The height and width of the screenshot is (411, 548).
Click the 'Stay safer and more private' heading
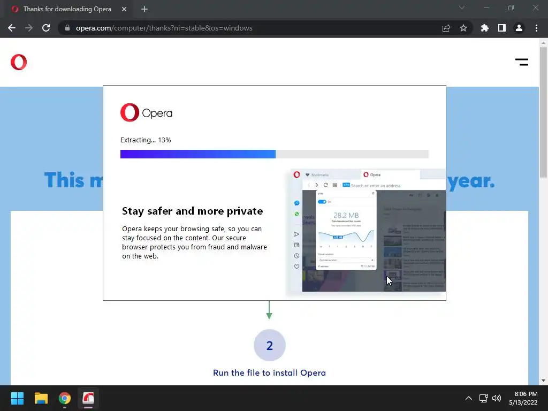point(193,211)
